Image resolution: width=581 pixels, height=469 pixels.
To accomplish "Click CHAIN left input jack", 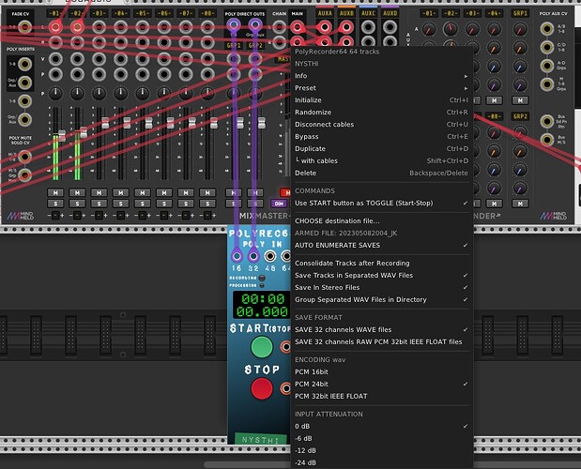I will pos(279,27).
